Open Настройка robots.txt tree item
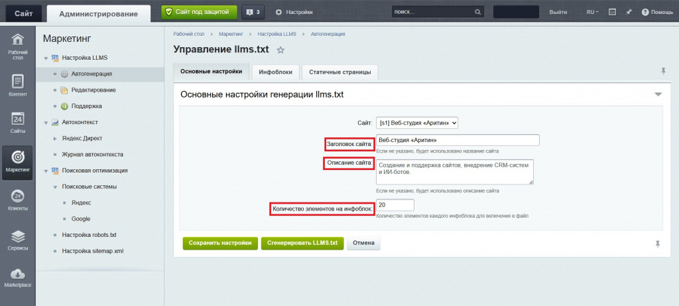Viewport: 679px width, 306px height. tap(90, 235)
